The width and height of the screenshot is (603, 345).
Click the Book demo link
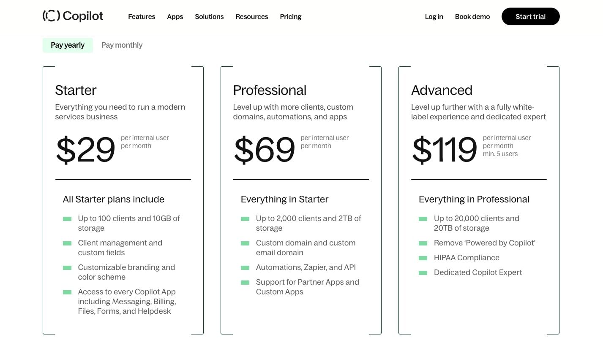coord(472,17)
